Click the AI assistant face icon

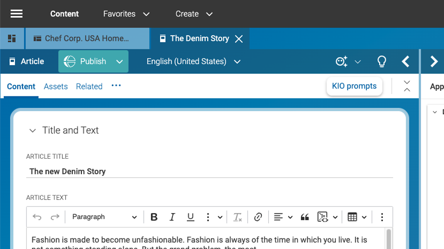coord(341,61)
